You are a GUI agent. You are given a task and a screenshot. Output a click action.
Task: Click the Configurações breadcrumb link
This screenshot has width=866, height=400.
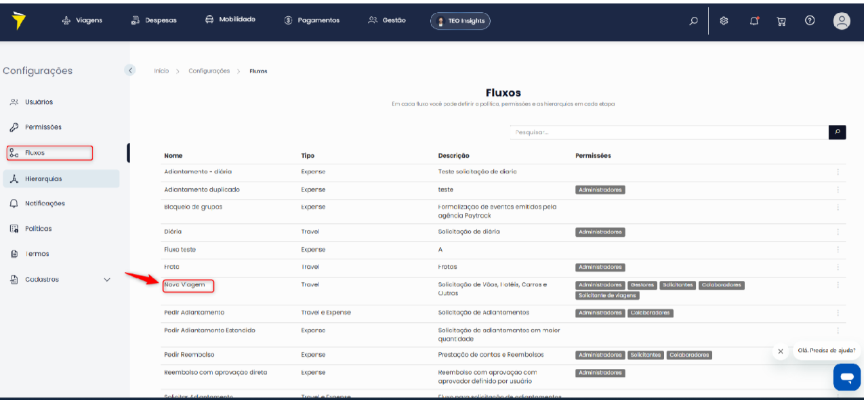tap(209, 70)
